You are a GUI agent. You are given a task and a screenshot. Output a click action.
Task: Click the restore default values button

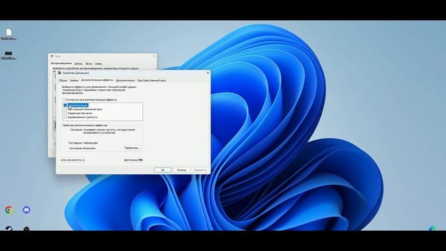tap(72, 160)
